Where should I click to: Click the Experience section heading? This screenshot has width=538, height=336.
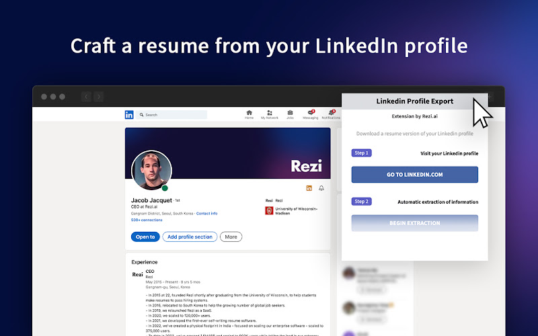coord(145,262)
